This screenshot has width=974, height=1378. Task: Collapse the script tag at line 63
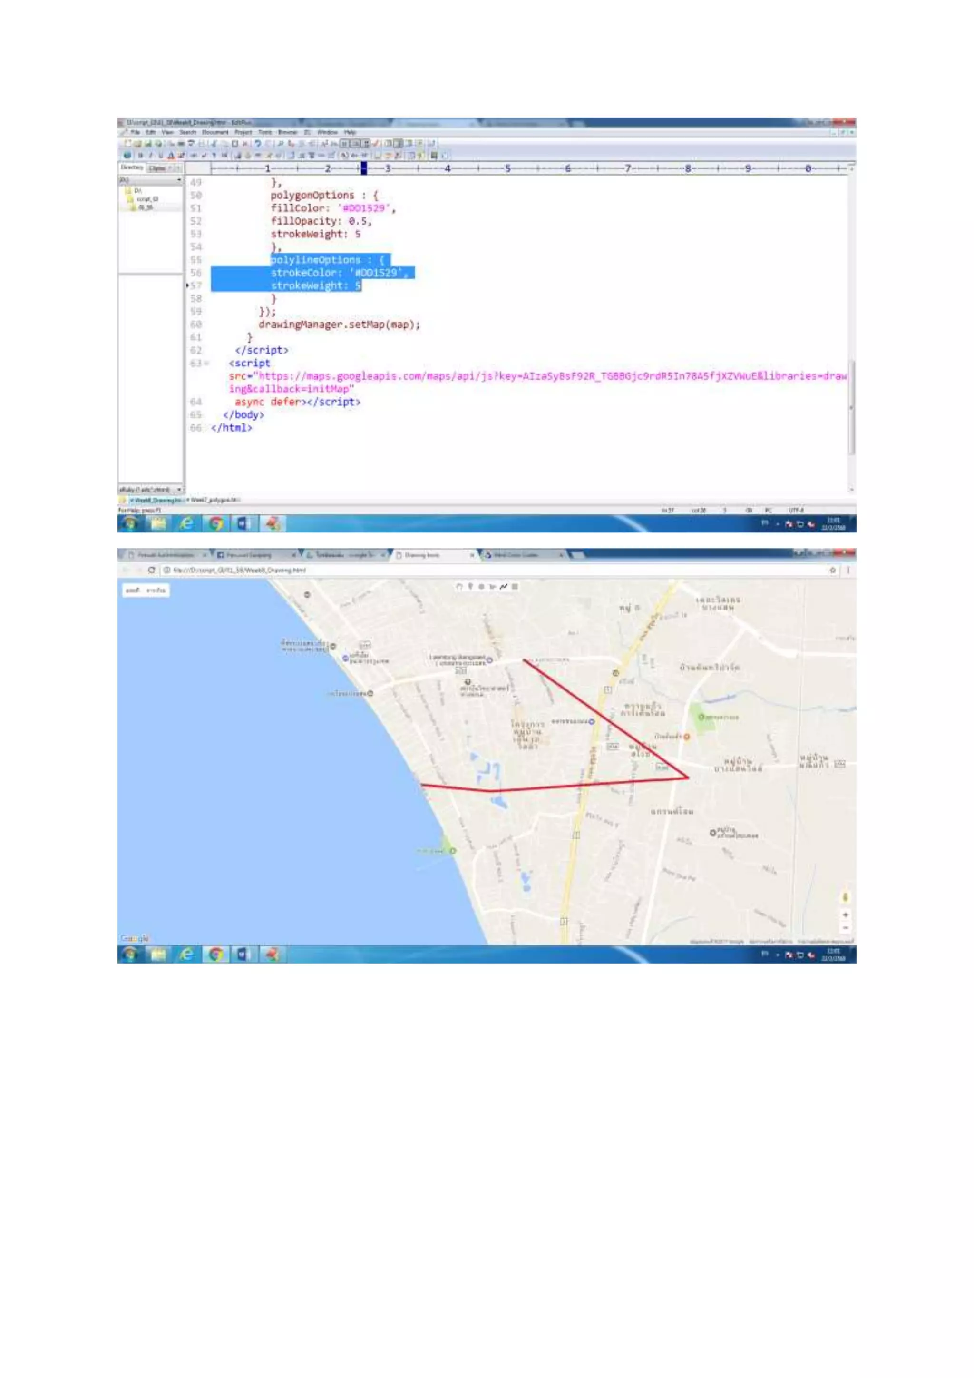click(x=207, y=363)
